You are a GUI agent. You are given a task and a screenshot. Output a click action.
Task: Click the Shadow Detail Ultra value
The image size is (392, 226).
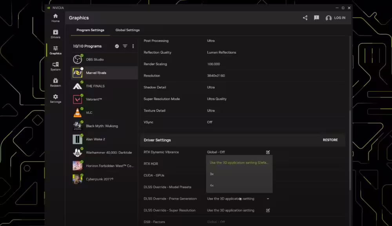211,87
